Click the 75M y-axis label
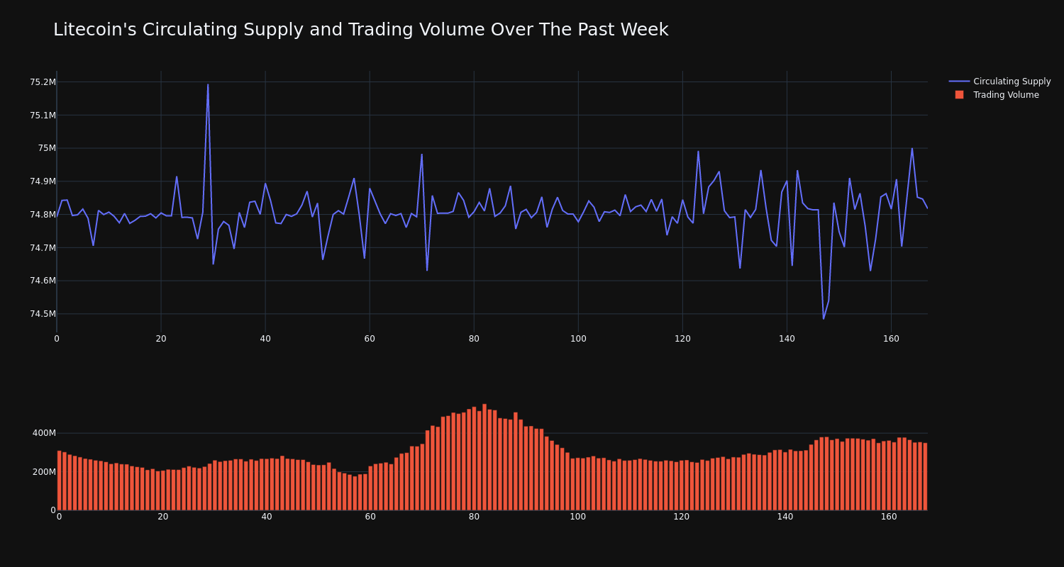The height and width of the screenshot is (567, 1064). coord(47,148)
